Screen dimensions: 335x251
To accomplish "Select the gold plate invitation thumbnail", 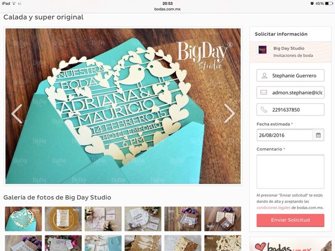I will [x=63, y=219].
